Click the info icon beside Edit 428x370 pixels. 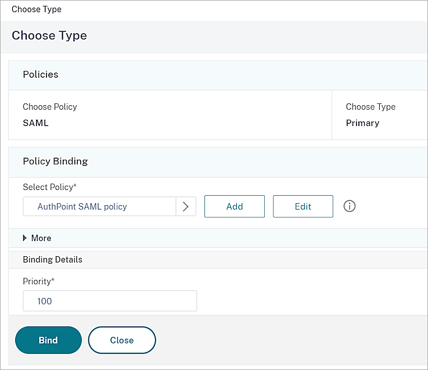(350, 206)
